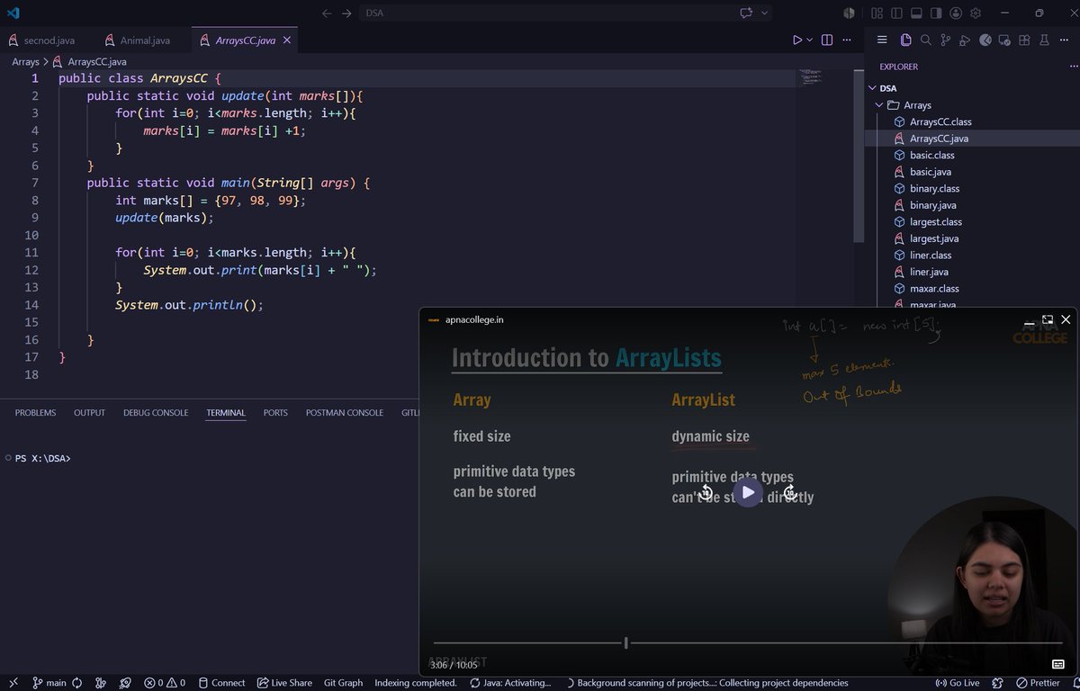
Task: Open the PORTS panel tab
Action: click(x=275, y=413)
